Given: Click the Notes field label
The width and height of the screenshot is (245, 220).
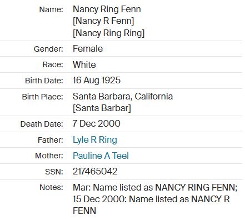Looking at the screenshot, I should coord(51,188).
